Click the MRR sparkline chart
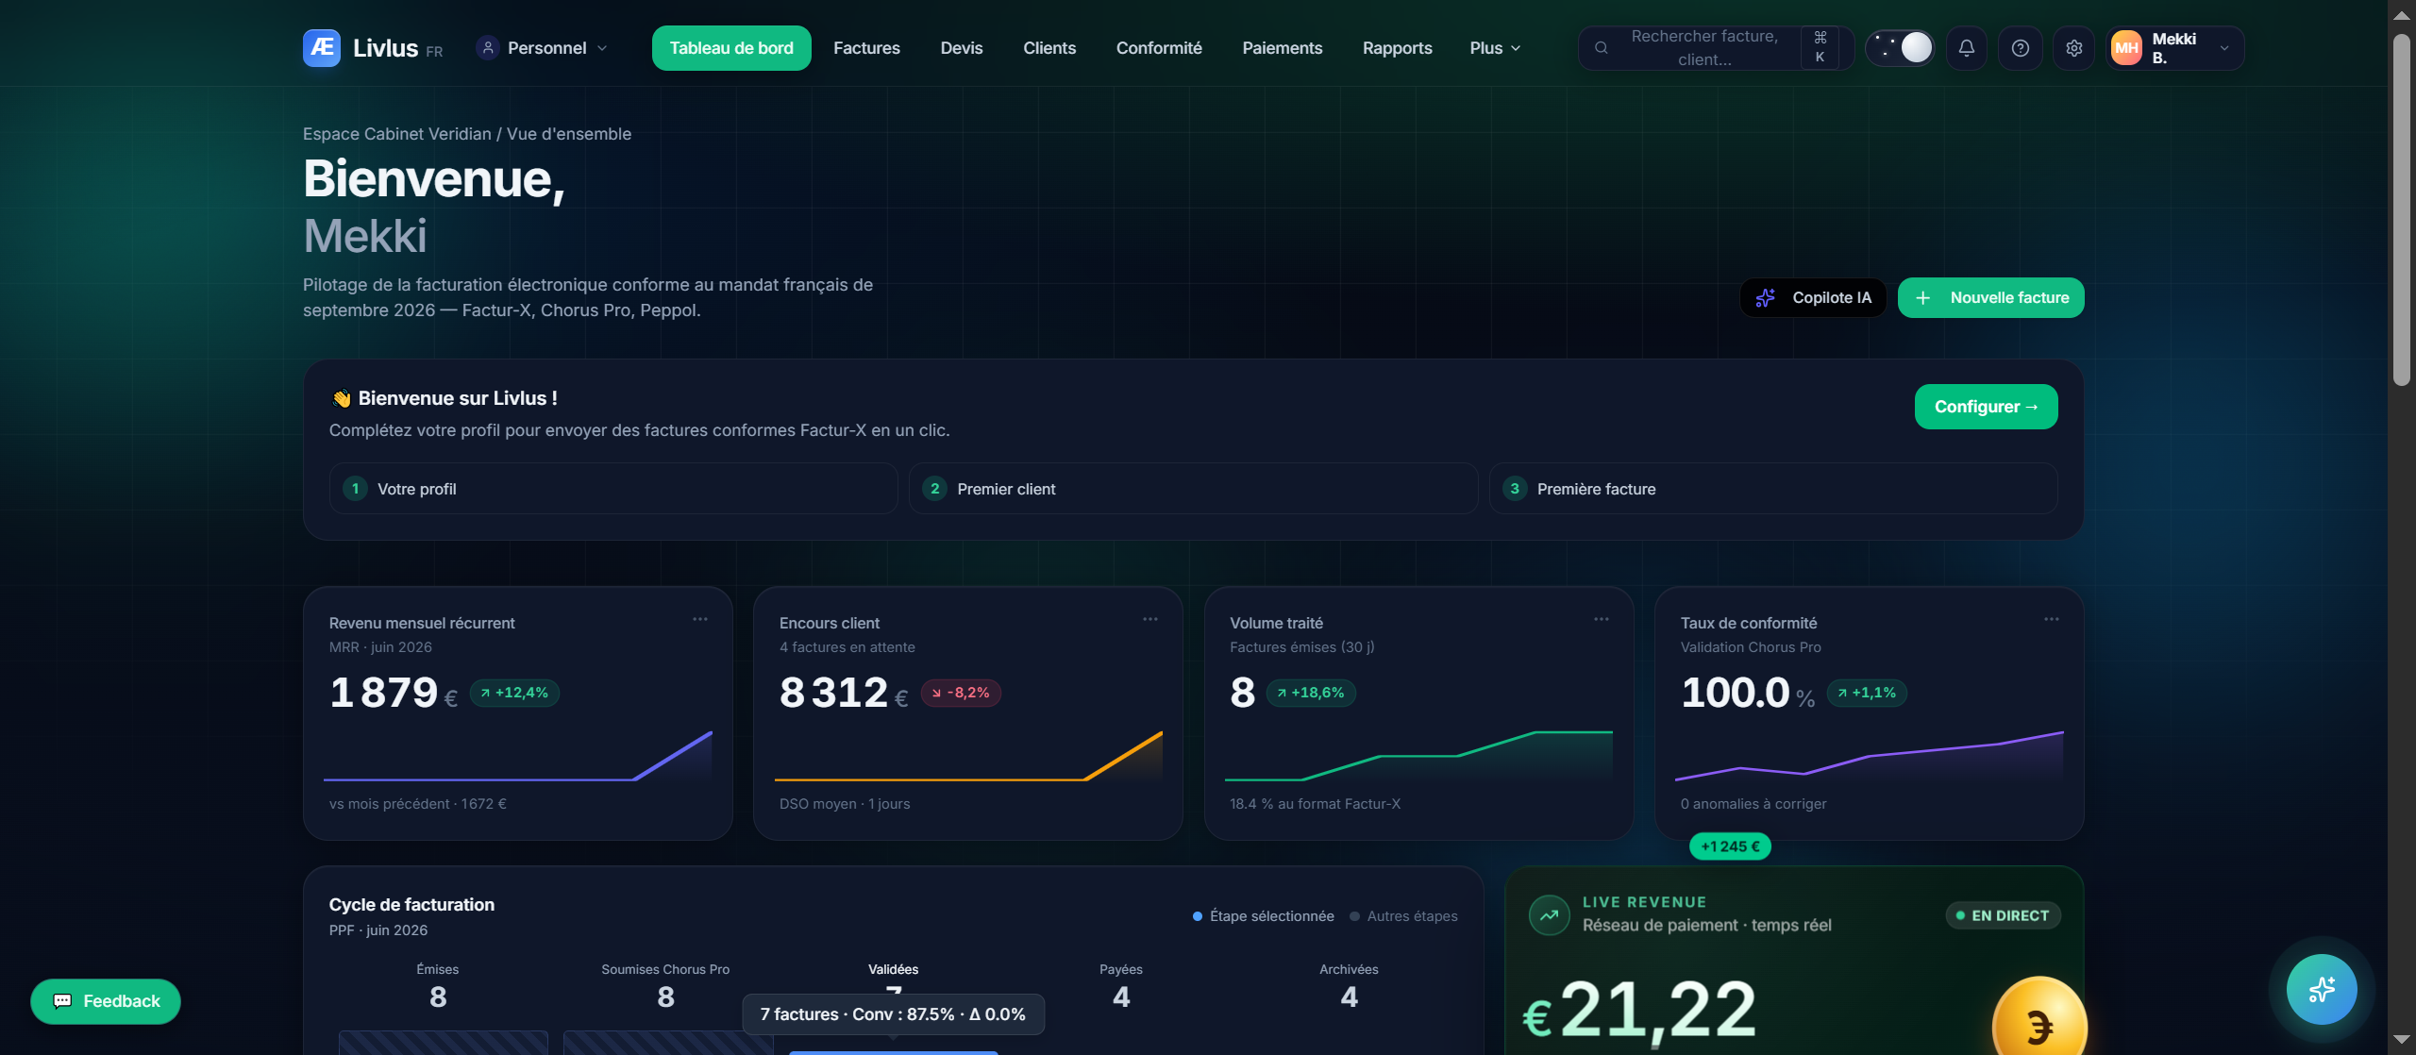This screenshot has height=1055, width=2416. [518, 756]
